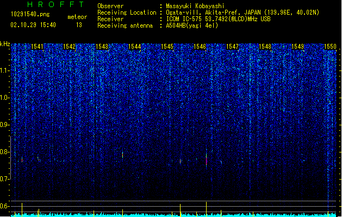Viewport: 342px width, 217px height.
Task: Click the meteor count label
Action: 77,17
